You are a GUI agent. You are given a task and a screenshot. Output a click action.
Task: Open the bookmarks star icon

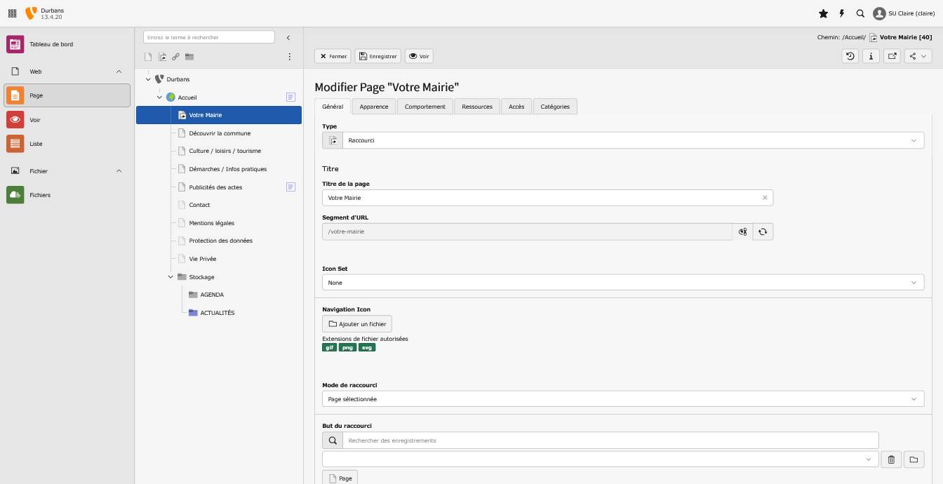click(x=823, y=13)
